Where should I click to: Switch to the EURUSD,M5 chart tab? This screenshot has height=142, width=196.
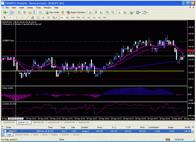[9, 122]
